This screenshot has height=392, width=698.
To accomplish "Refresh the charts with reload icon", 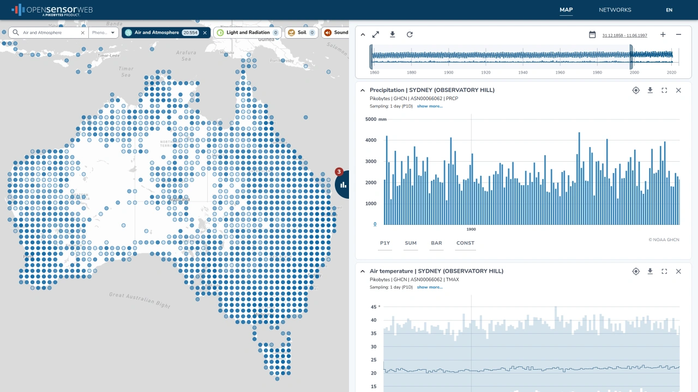I will click(410, 34).
